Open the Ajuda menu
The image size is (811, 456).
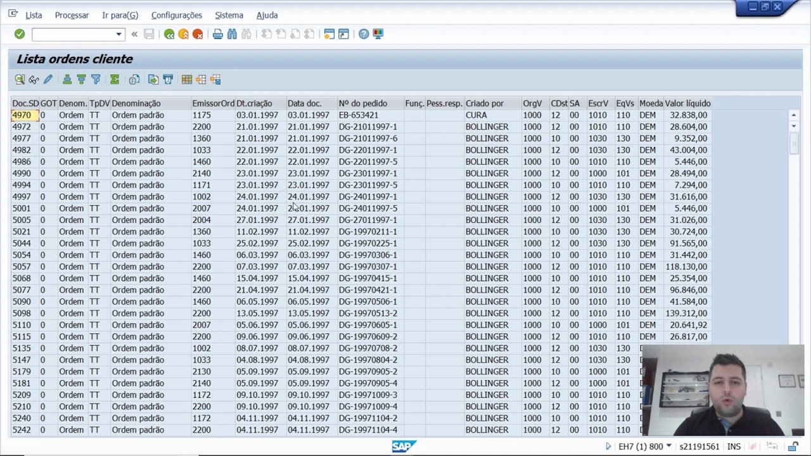(x=267, y=15)
